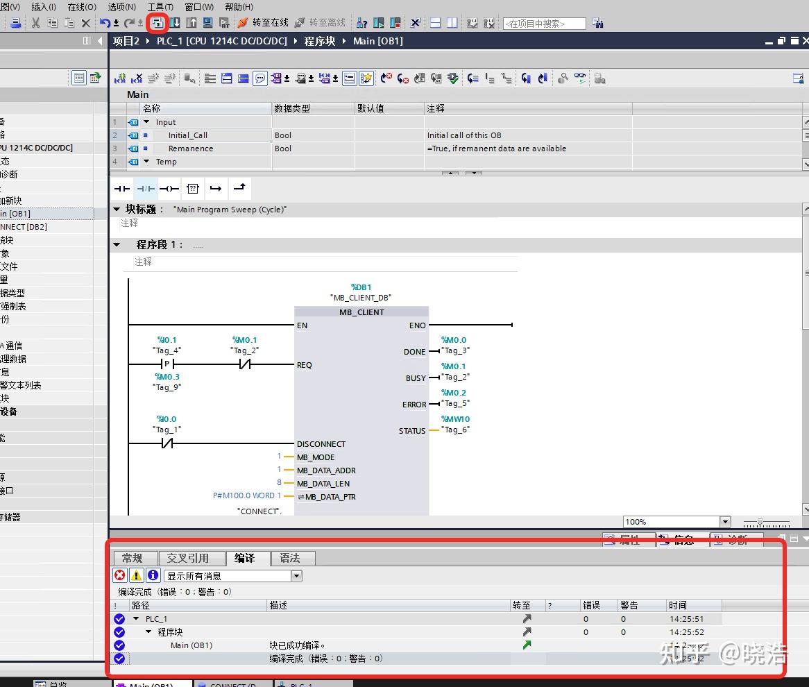Insert an empty box instruction
This screenshot has width=809, height=687.
[x=193, y=188]
